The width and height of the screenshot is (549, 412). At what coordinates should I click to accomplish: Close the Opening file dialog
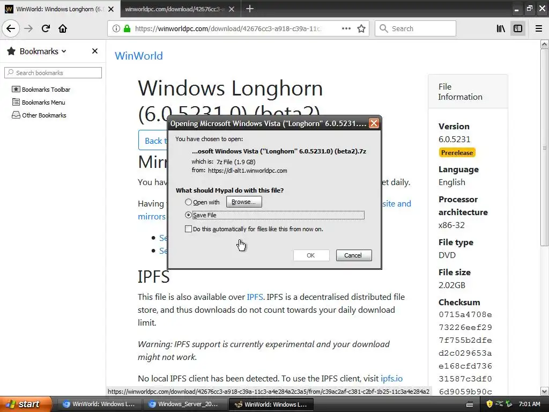pyautogui.click(x=374, y=123)
